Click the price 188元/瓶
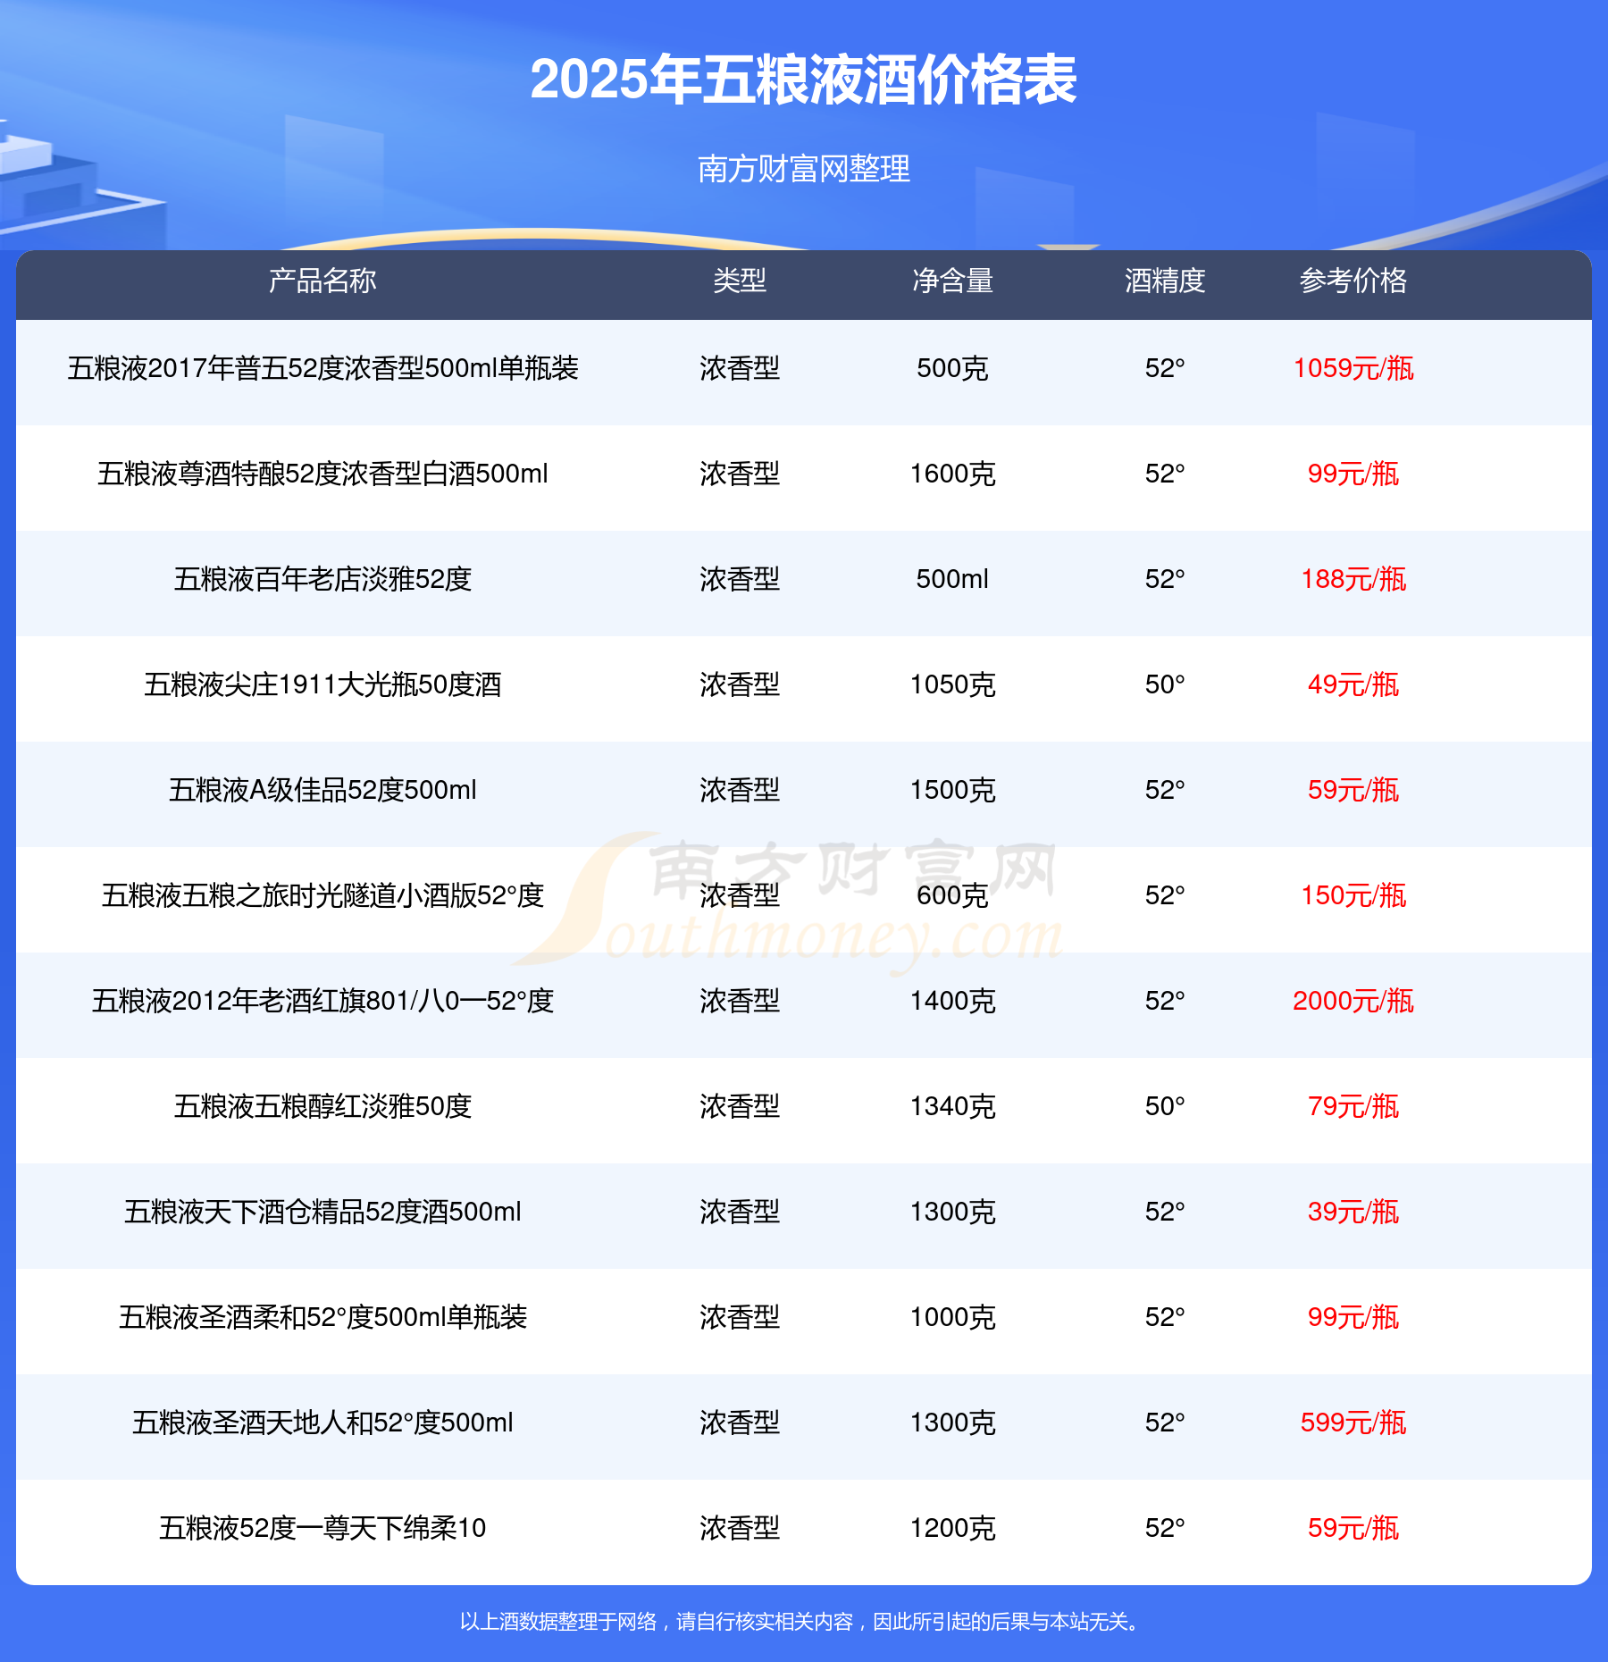The height and width of the screenshot is (1662, 1608). pyautogui.click(x=1353, y=579)
